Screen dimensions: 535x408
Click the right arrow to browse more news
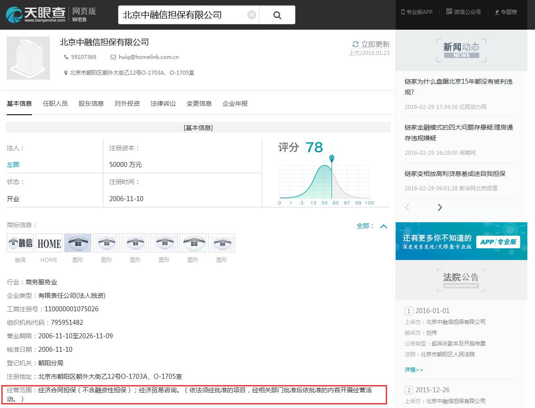440,207
